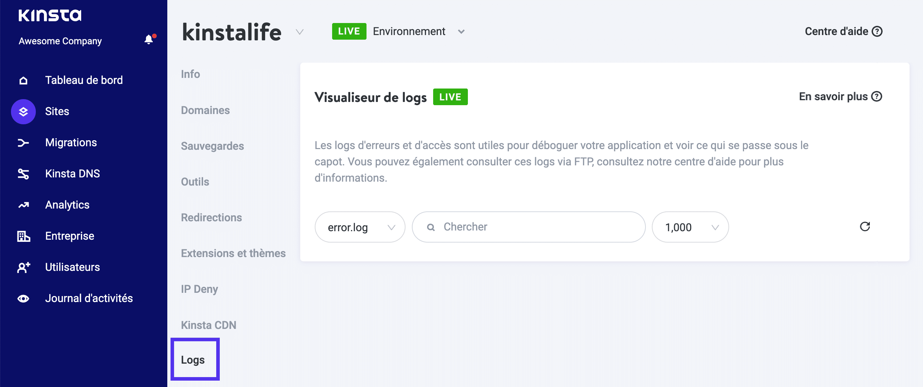Image resolution: width=923 pixels, height=387 pixels.
Task: Click the Migrations arrow icon
Action: 23,143
